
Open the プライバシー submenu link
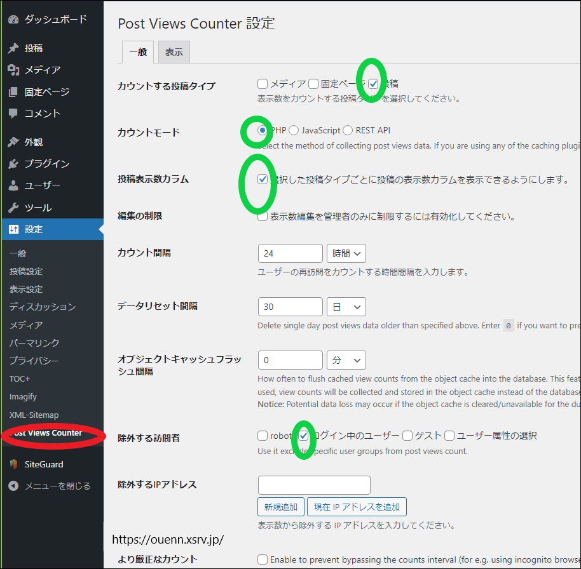34,361
